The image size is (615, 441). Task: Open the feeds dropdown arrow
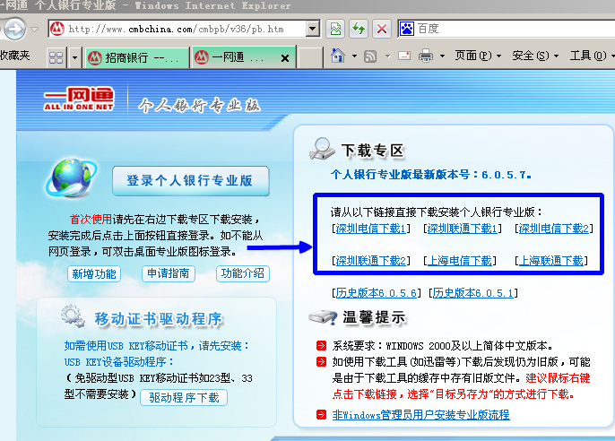(x=388, y=56)
